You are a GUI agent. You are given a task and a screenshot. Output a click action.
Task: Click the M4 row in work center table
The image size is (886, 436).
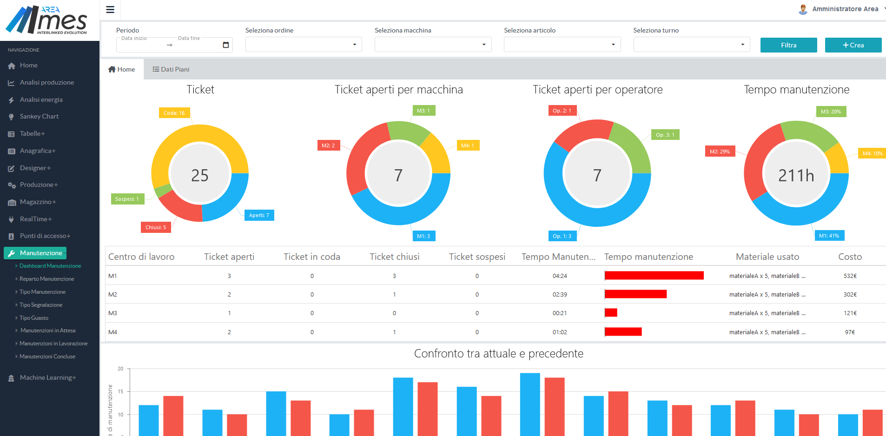[x=495, y=332]
